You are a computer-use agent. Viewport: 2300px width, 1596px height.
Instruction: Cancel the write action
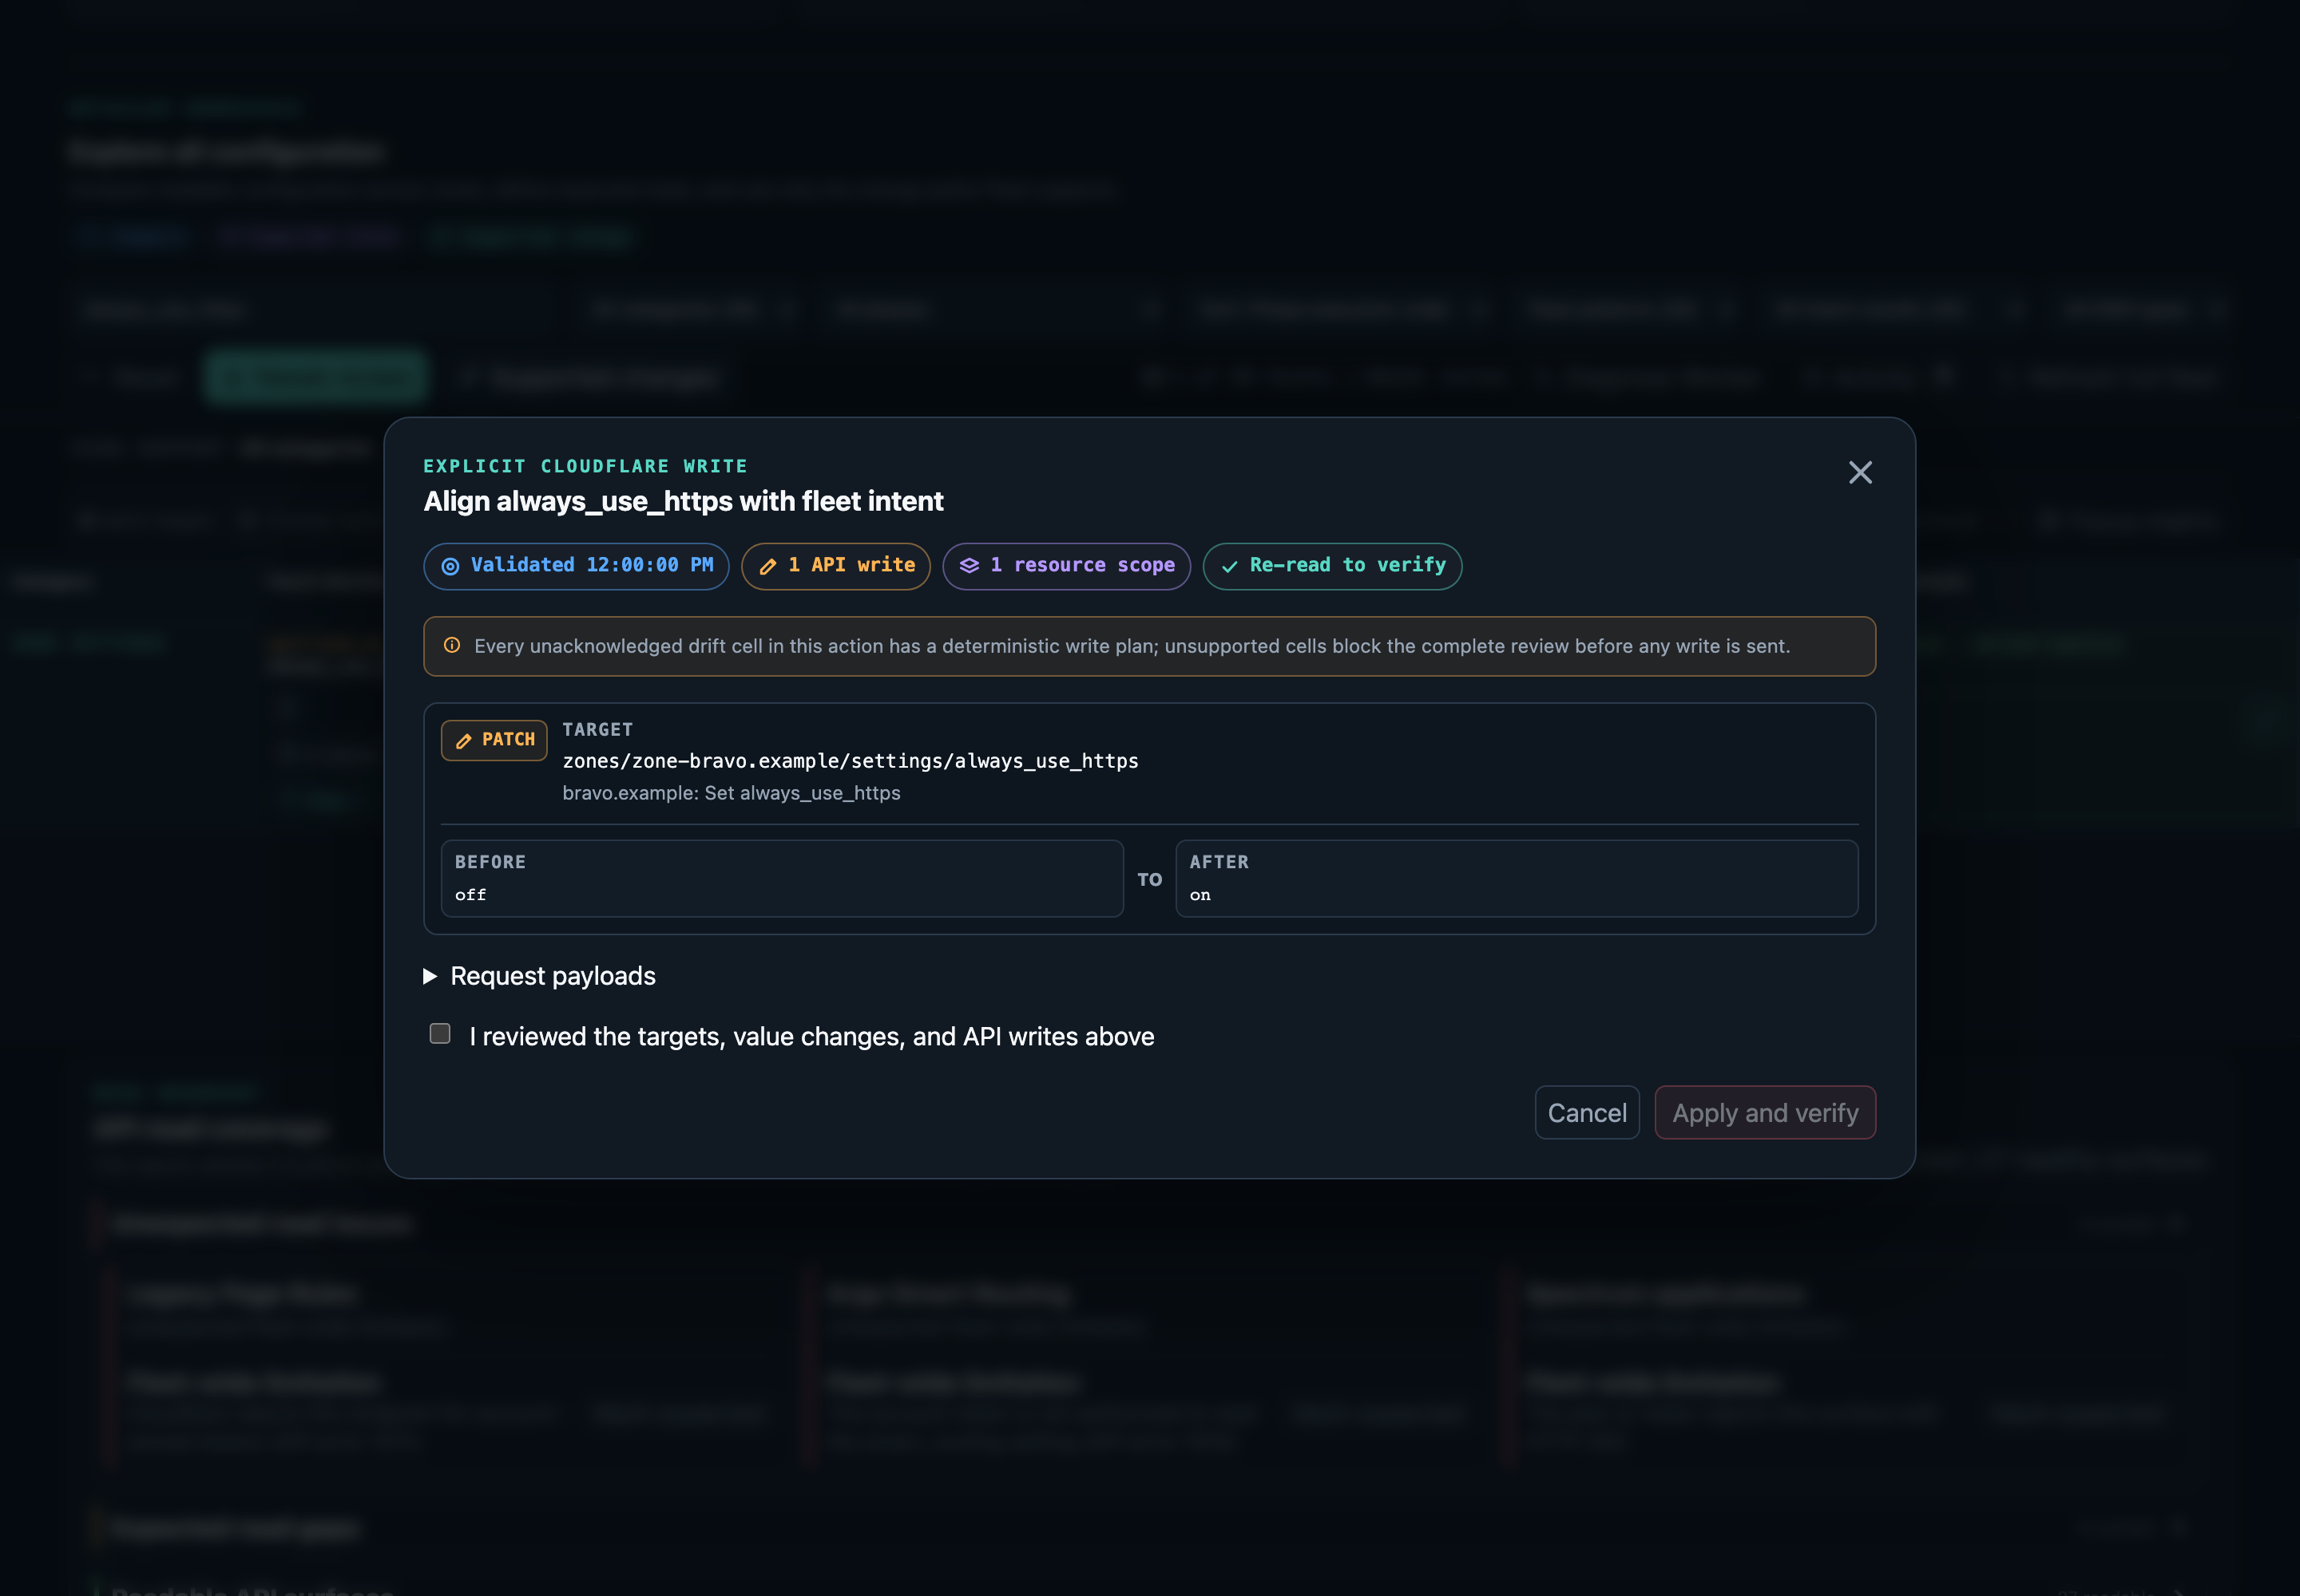pyautogui.click(x=1586, y=1113)
